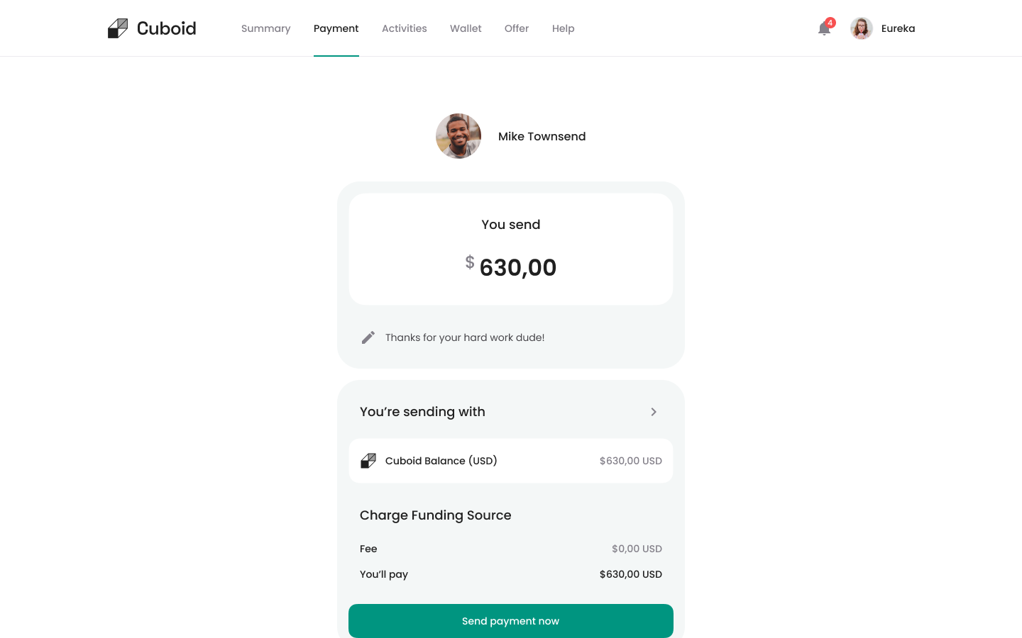The image size is (1022, 638).
Task: Click the red notification badge showing 4
Action: tap(830, 22)
